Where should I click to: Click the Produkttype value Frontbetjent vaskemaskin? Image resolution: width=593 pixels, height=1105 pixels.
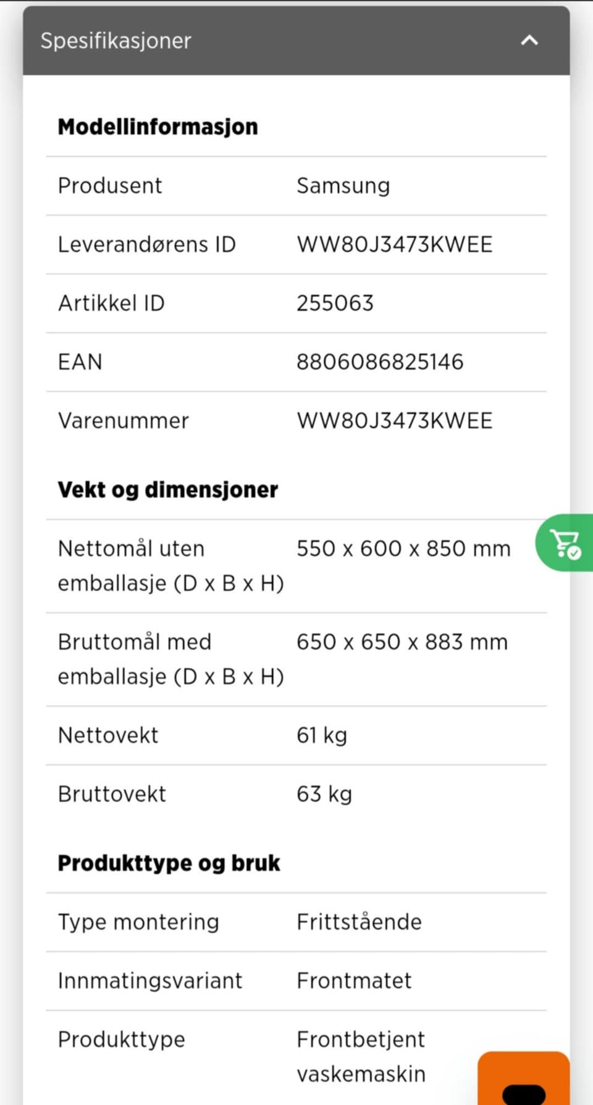[x=361, y=1057]
